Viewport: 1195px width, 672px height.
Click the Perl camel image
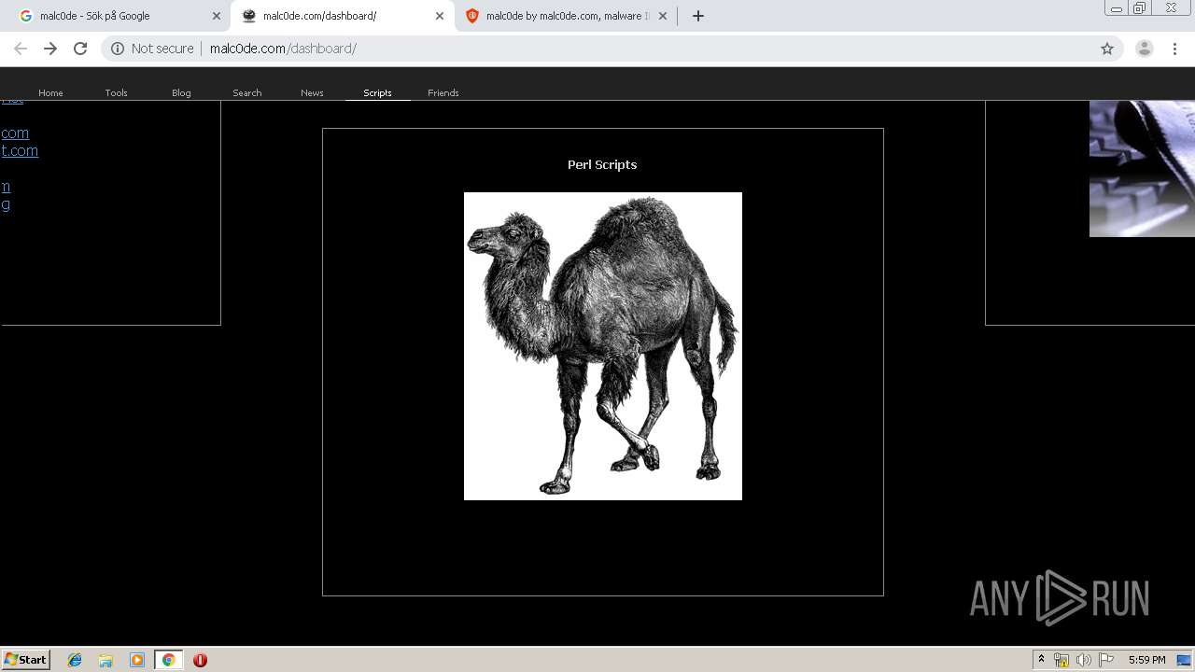pyautogui.click(x=603, y=346)
